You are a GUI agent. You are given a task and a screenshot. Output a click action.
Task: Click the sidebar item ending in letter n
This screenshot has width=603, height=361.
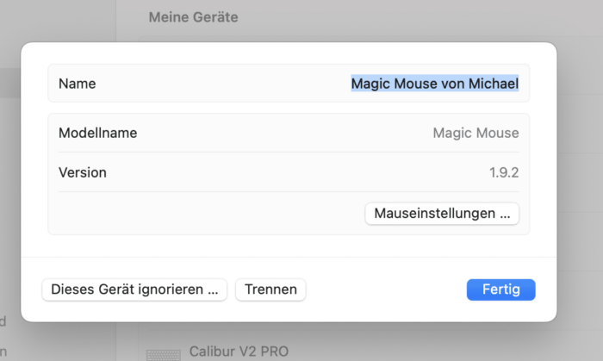click(3, 352)
